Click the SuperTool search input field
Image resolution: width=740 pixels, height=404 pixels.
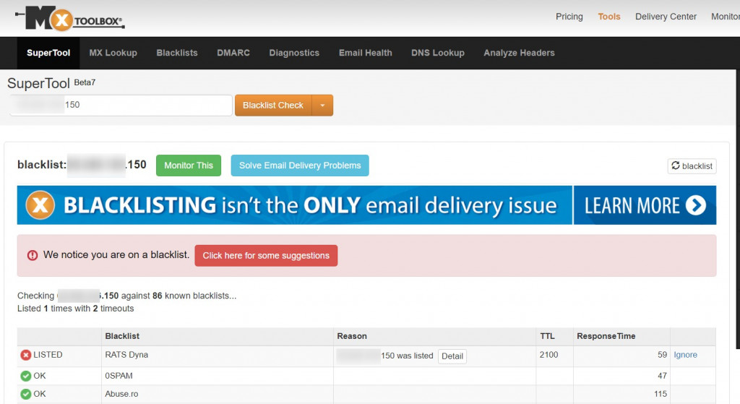pos(121,106)
